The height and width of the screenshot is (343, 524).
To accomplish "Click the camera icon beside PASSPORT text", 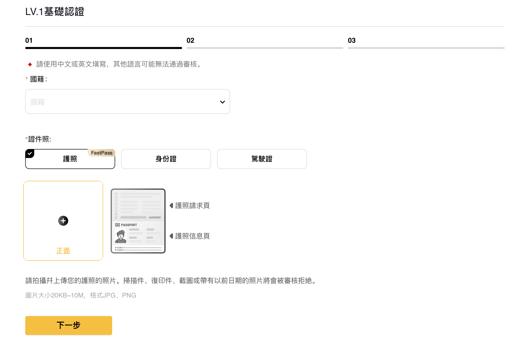I will [x=117, y=225].
